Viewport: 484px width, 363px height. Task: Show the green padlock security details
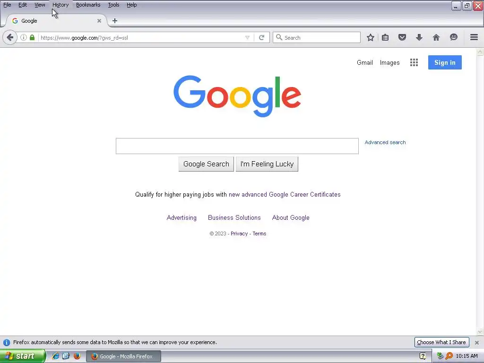pyautogui.click(x=32, y=38)
